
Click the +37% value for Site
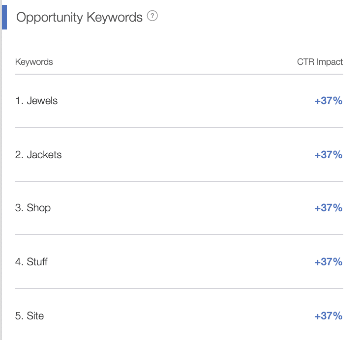(329, 316)
